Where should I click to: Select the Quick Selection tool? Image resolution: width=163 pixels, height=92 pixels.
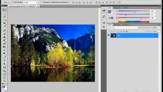click(x=4, y=20)
